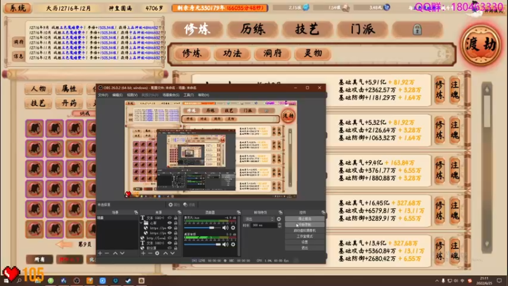Toggle visibility of the 心率 group
The image size is (508, 286).
[170, 223]
